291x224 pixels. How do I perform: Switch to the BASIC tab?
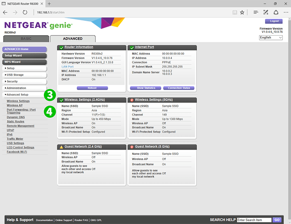pyautogui.click(x=26, y=39)
